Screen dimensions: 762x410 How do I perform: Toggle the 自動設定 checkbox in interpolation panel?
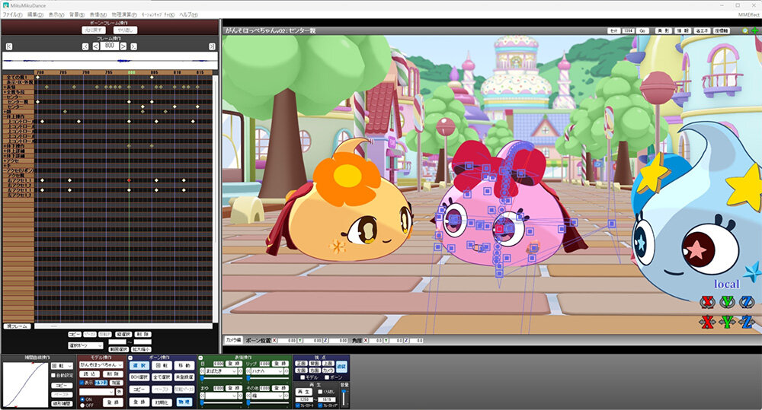tap(53, 375)
